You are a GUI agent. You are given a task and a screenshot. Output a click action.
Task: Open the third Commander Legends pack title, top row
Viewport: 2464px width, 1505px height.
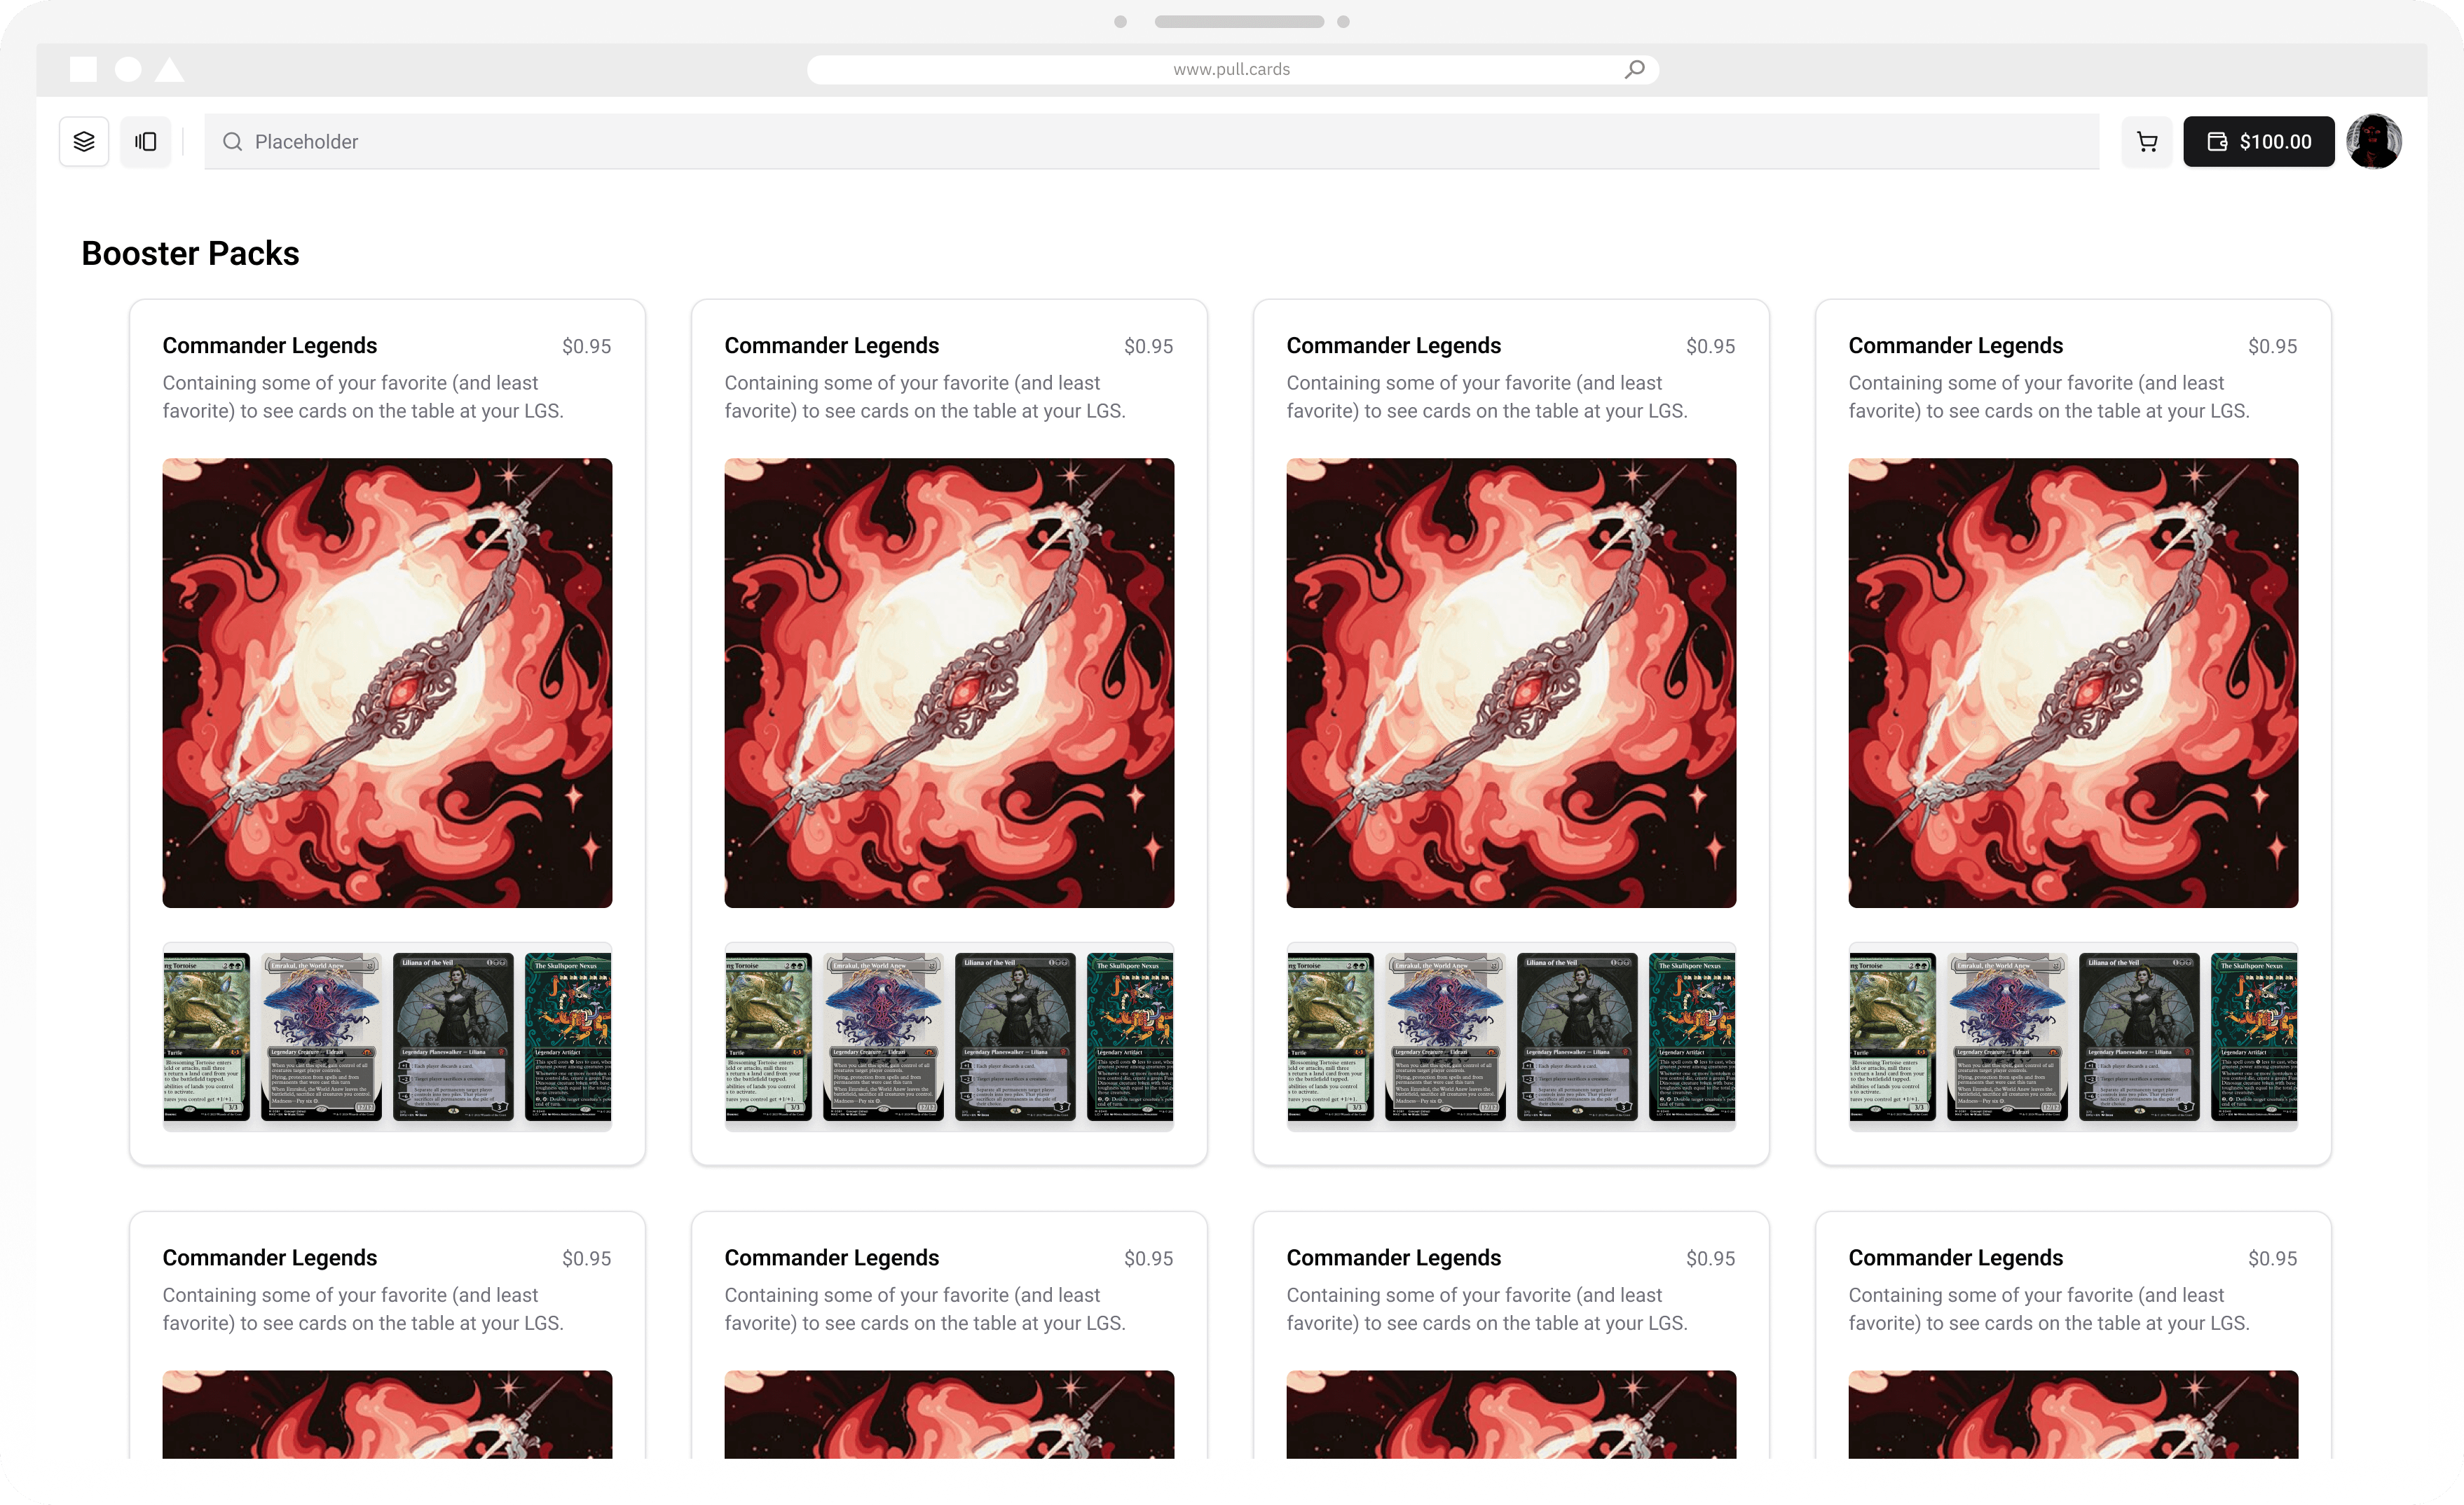click(1394, 346)
